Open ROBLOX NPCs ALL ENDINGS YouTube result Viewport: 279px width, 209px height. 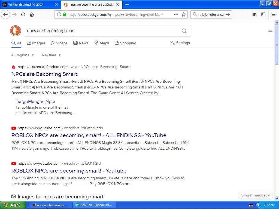point(89,136)
